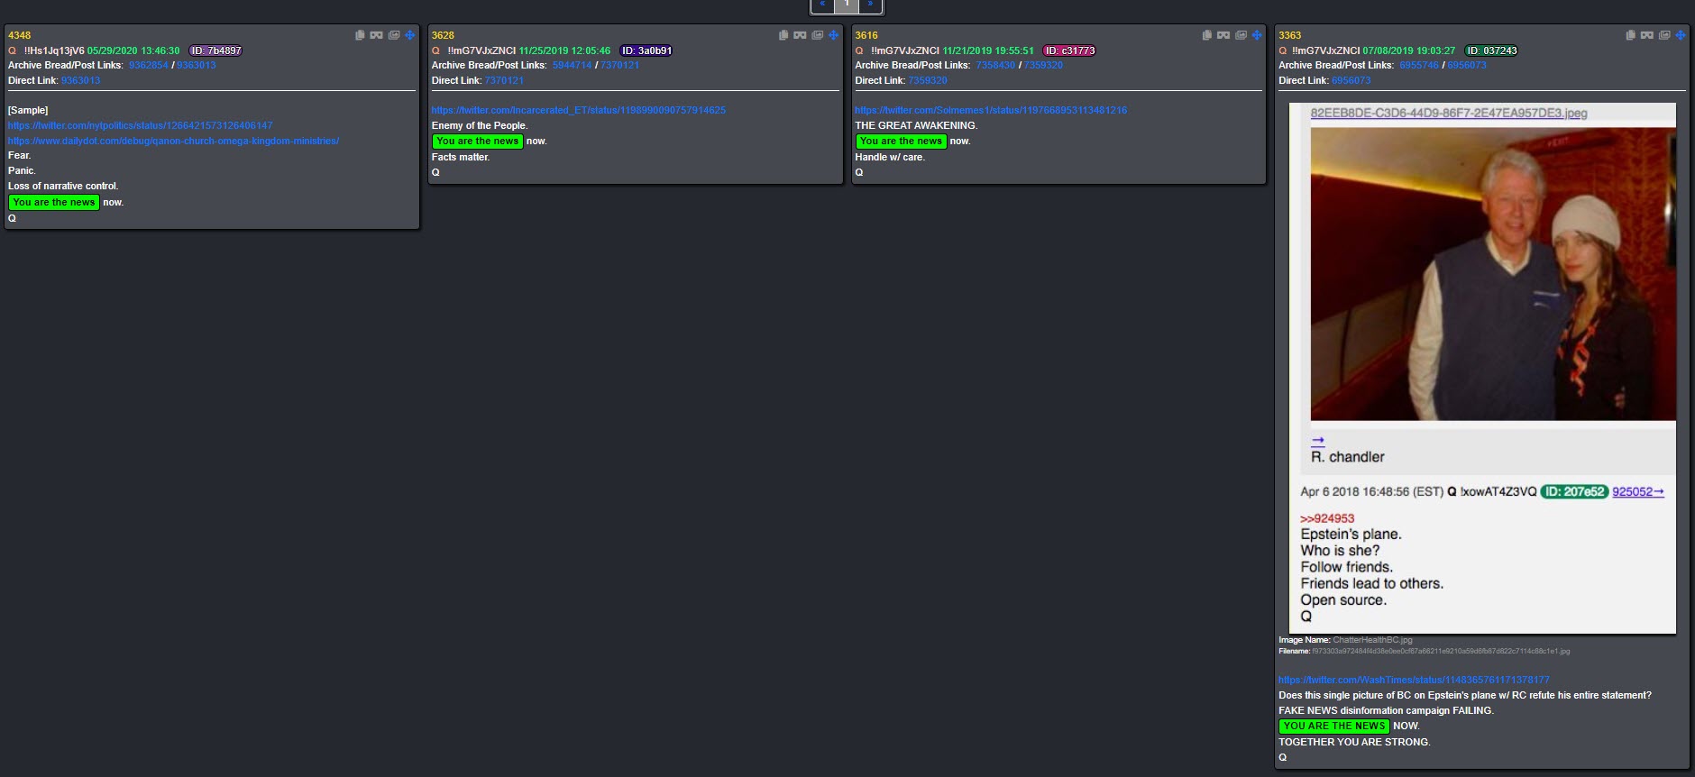Click the goggles icon on post 4348
This screenshot has height=777, width=1695.
click(376, 35)
